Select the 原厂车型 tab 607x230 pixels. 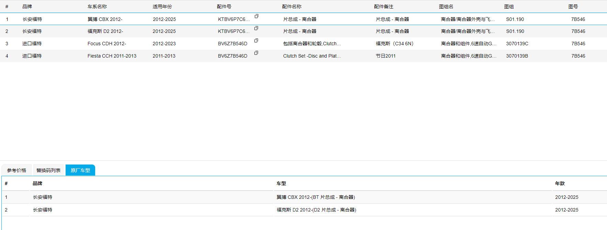(80, 170)
